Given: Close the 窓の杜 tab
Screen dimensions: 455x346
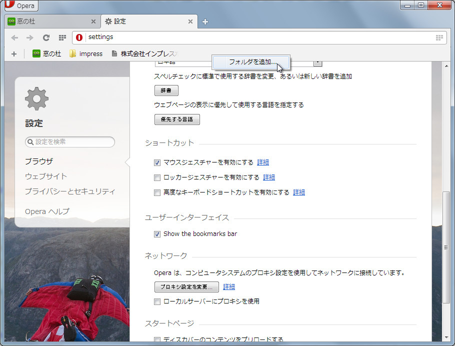Looking at the screenshot, I should click(93, 21).
